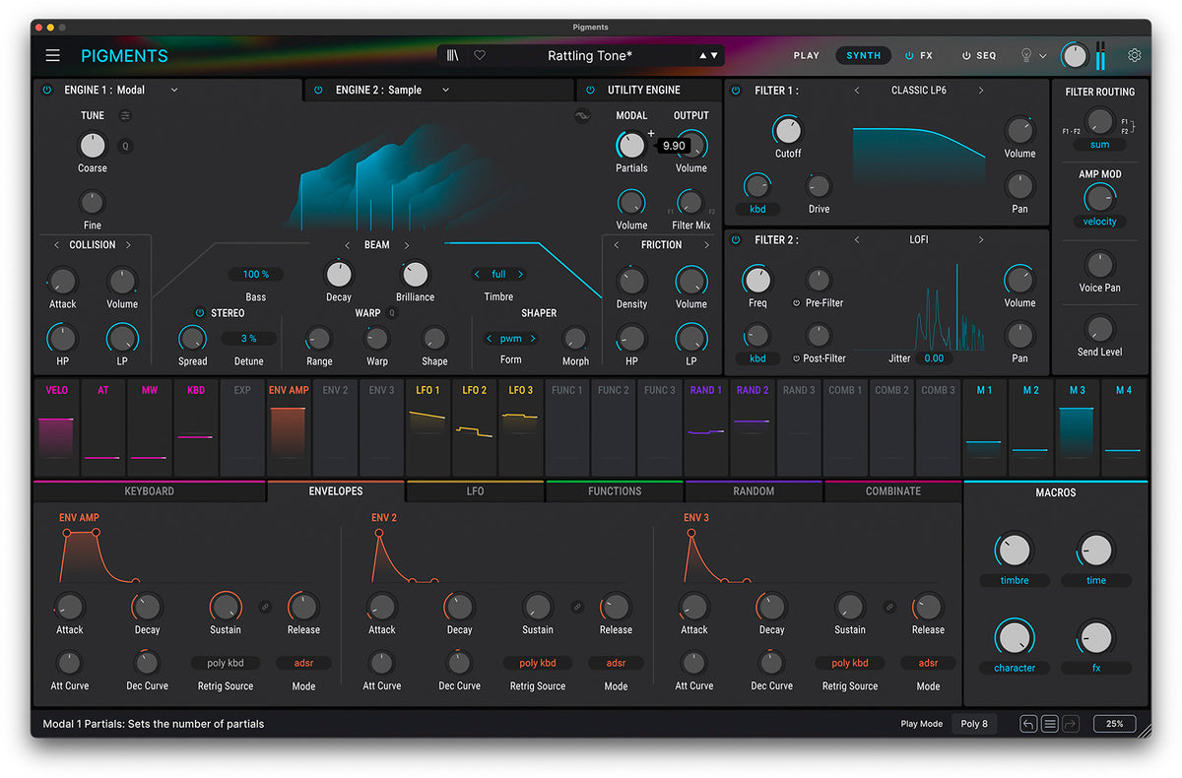
Task: Select next Filter 1 type arrow
Action: [x=981, y=91]
